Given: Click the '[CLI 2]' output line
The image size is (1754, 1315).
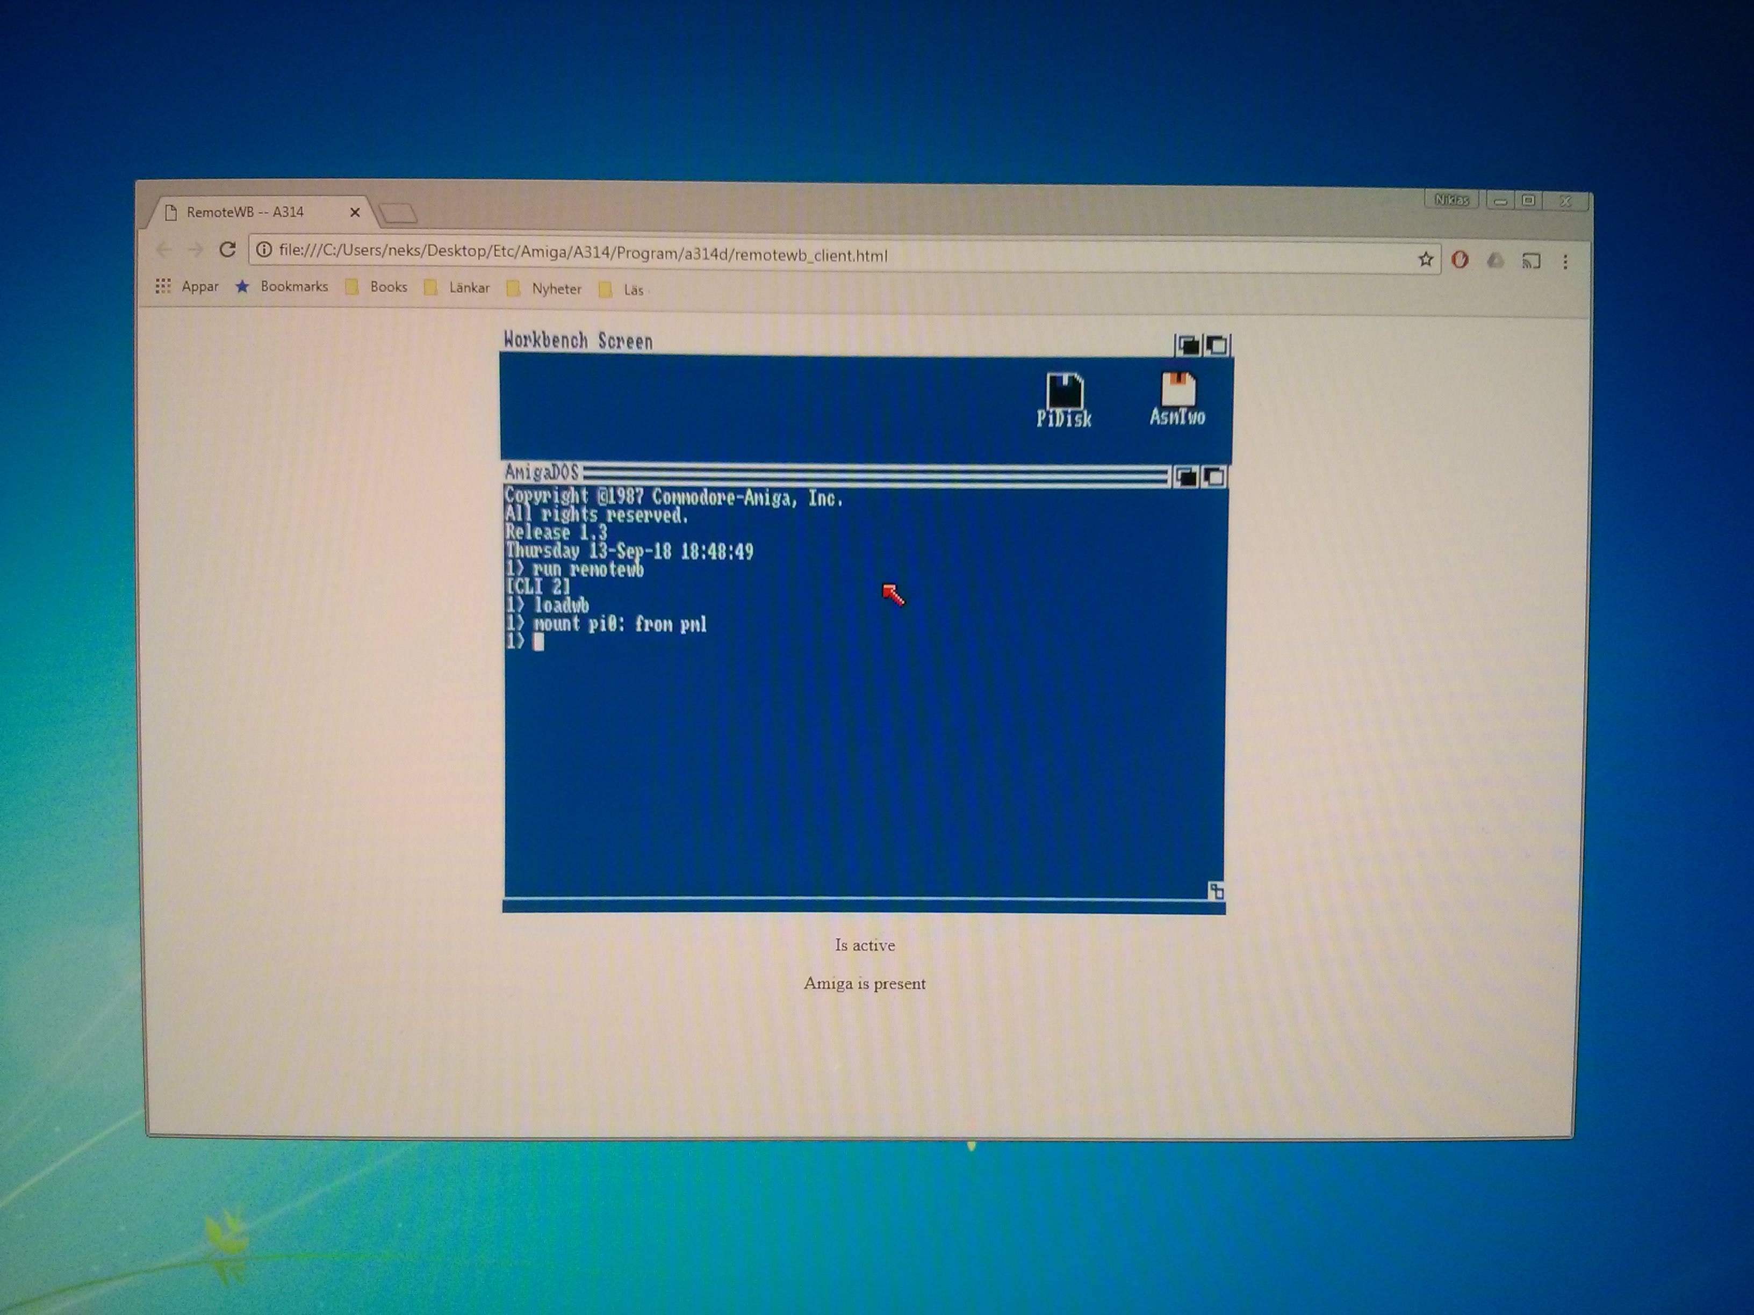Looking at the screenshot, I should (x=537, y=587).
